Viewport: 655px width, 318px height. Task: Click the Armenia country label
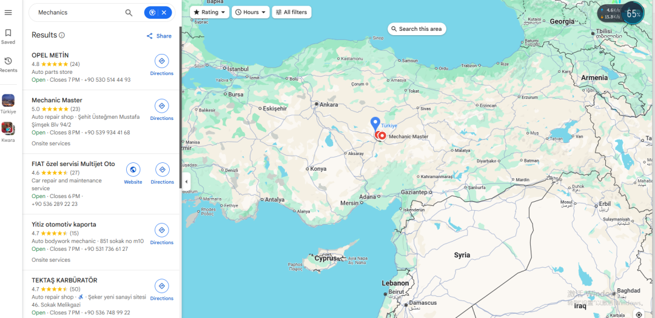pyautogui.click(x=594, y=78)
